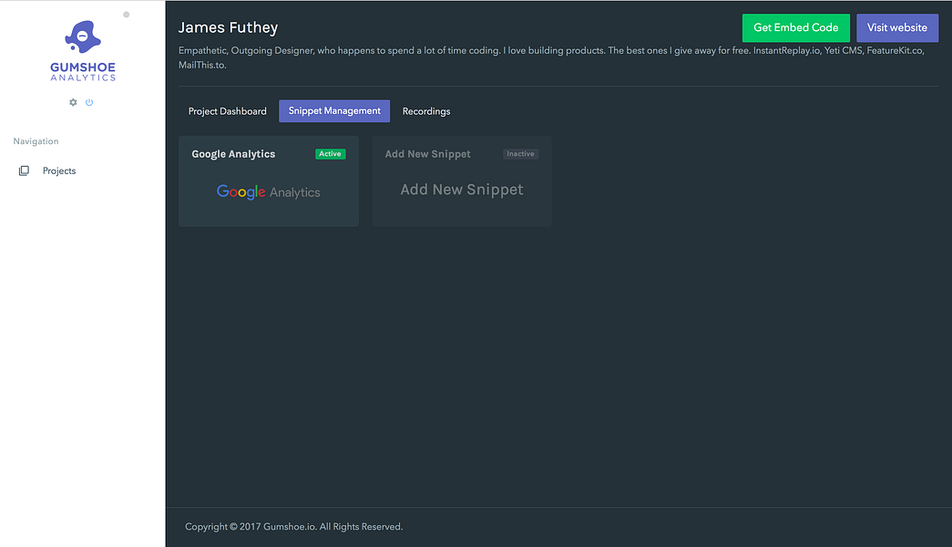Click the Projects stacked-pages icon
Image resolution: width=952 pixels, height=547 pixels.
[x=24, y=170]
